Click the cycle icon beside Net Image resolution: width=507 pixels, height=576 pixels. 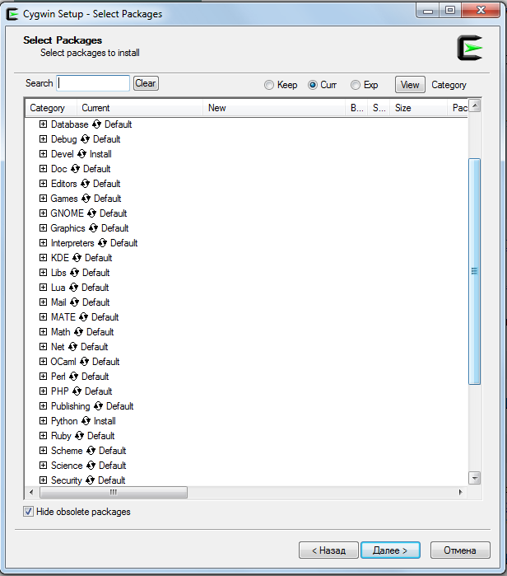[72, 346]
